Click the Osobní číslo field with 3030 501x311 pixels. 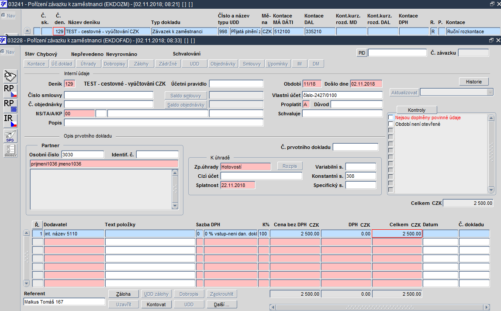(83, 154)
